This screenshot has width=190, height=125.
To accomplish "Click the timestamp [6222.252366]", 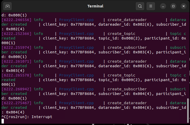I will coord(16,34).
